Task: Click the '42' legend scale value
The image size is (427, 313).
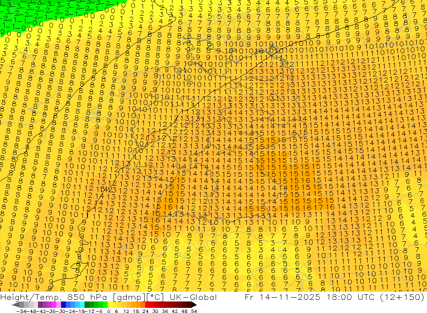Action: [175, 311]
